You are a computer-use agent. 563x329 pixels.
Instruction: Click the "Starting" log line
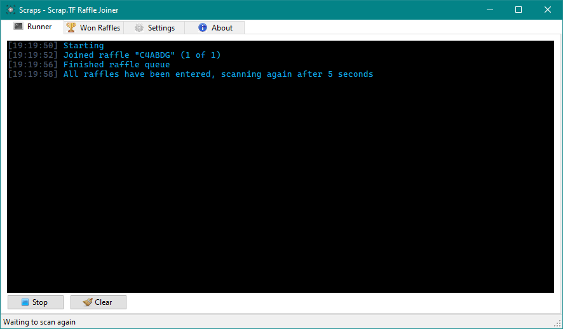pos(83,46)
